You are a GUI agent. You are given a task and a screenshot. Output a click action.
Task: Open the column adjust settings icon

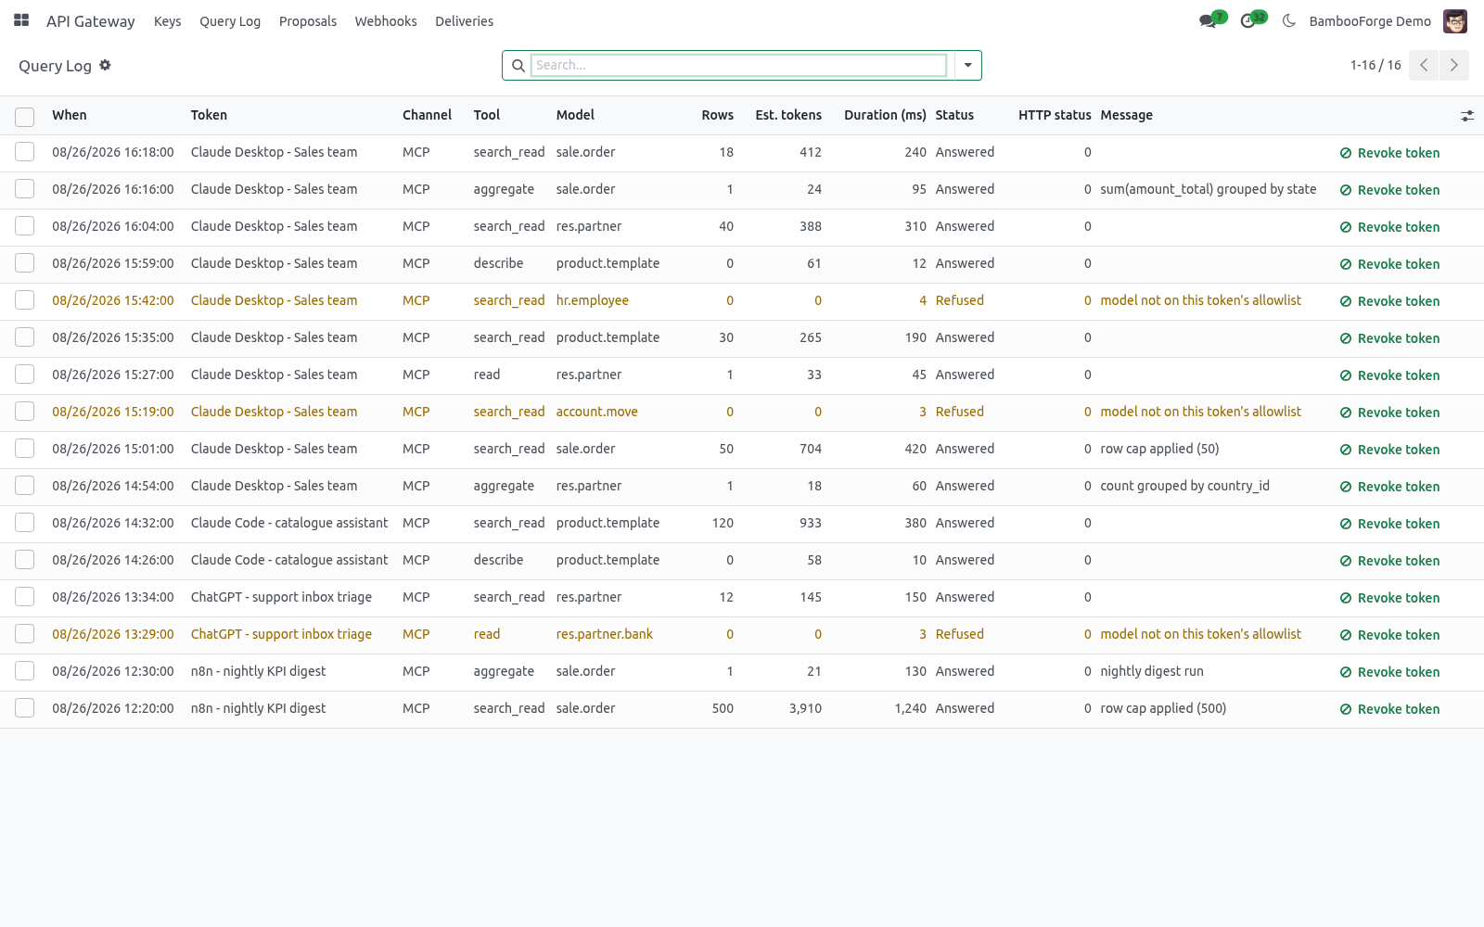1467,116
